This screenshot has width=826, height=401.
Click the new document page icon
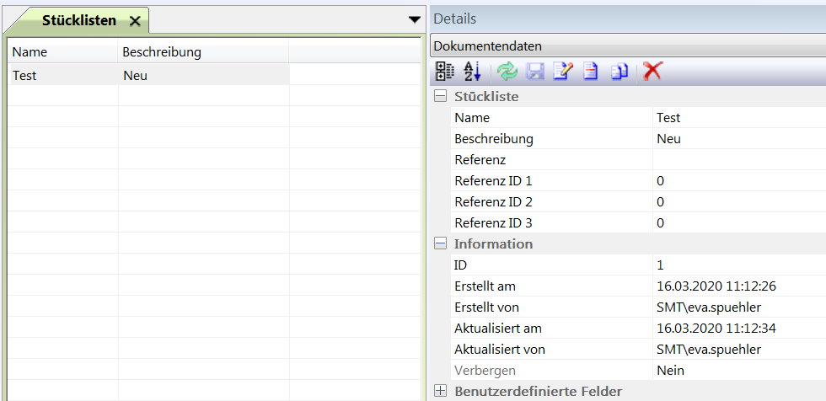(591, 72)
